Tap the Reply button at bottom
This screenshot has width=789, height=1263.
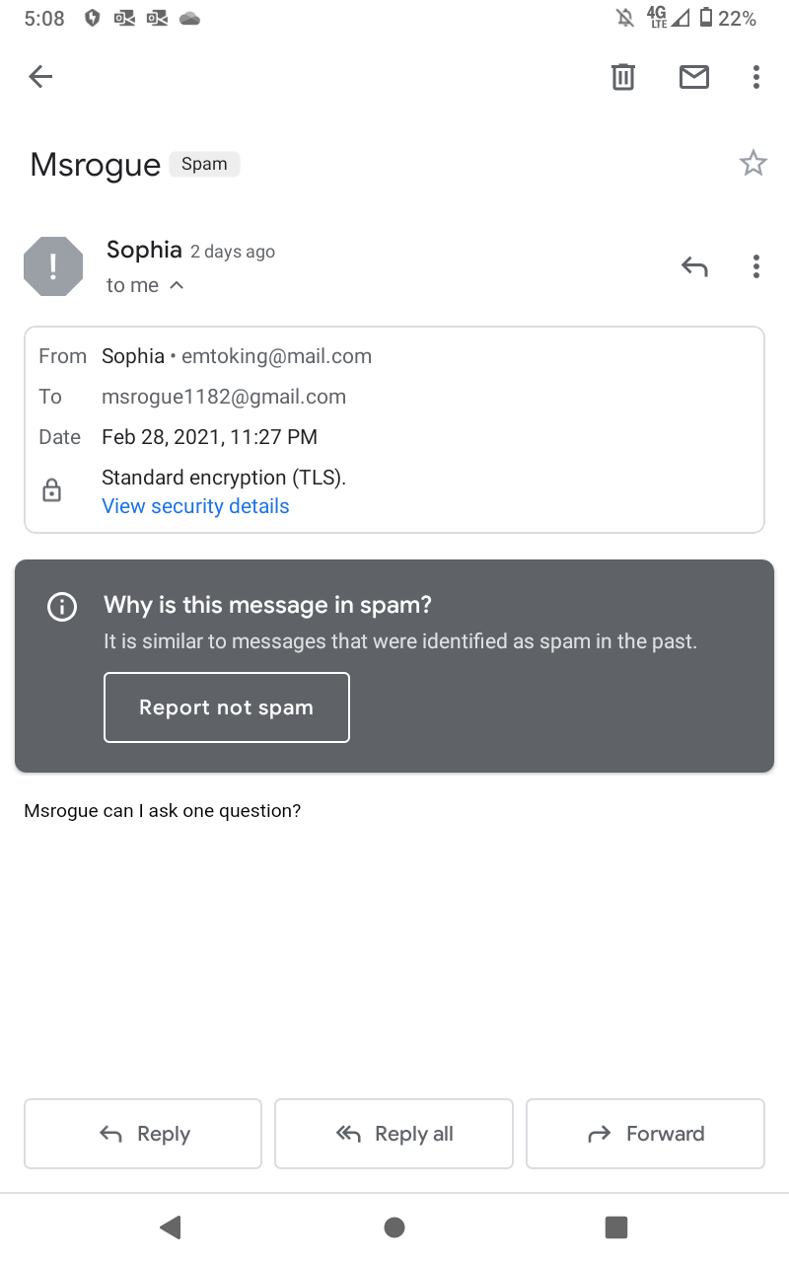[143, 1134]
